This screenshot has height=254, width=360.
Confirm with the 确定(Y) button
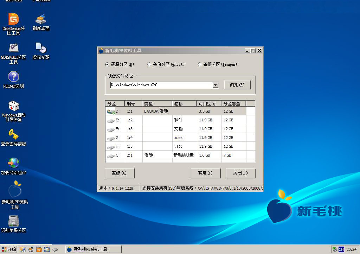205,173
